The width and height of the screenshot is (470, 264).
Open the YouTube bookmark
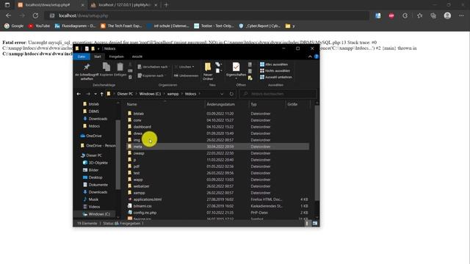click(39, 26)
